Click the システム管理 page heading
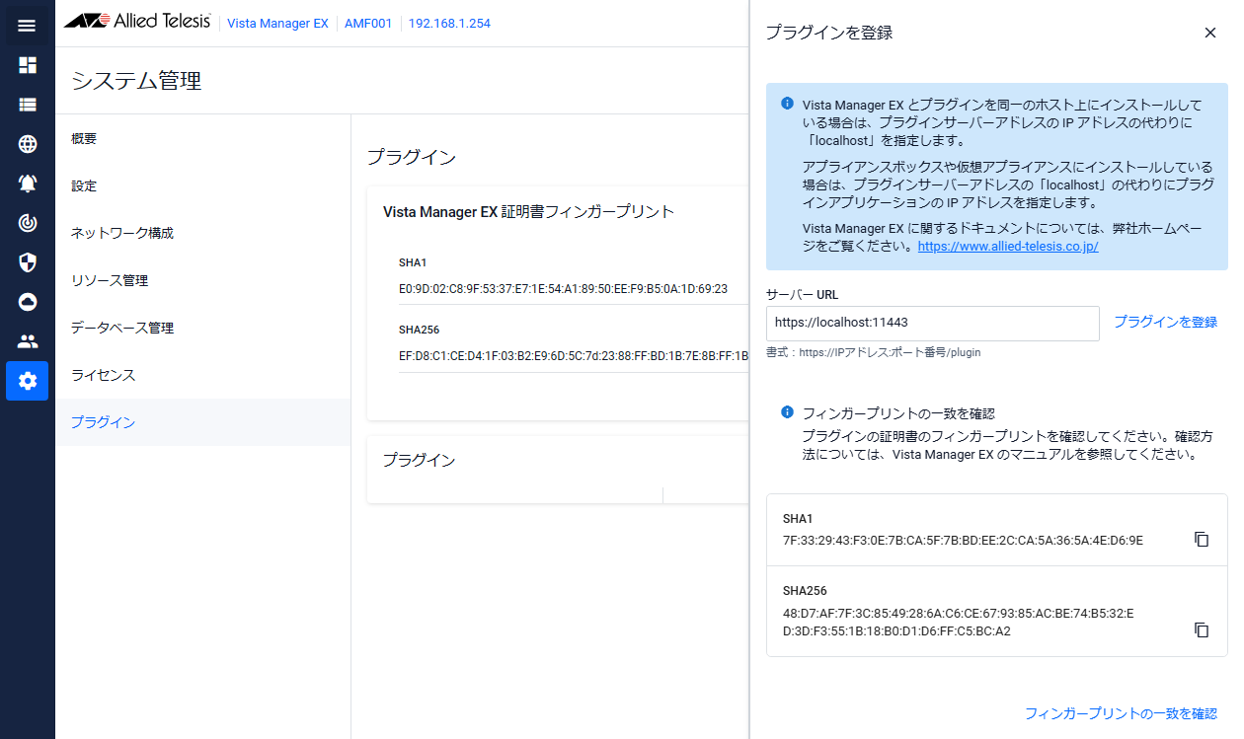 click(136, 81)
